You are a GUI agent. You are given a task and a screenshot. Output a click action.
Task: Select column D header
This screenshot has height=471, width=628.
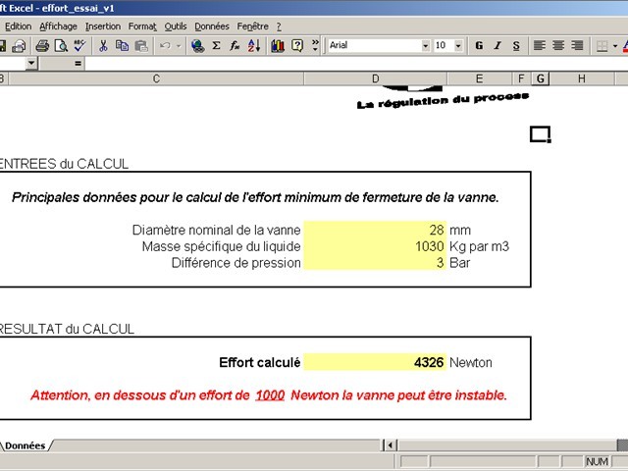(x=375, y=78)
